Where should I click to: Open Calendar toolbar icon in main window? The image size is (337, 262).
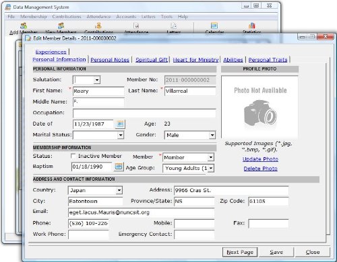[214, 26]
